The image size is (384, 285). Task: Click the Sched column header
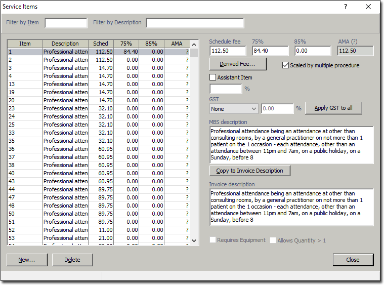pyautogui.click(x=101, y=44)
